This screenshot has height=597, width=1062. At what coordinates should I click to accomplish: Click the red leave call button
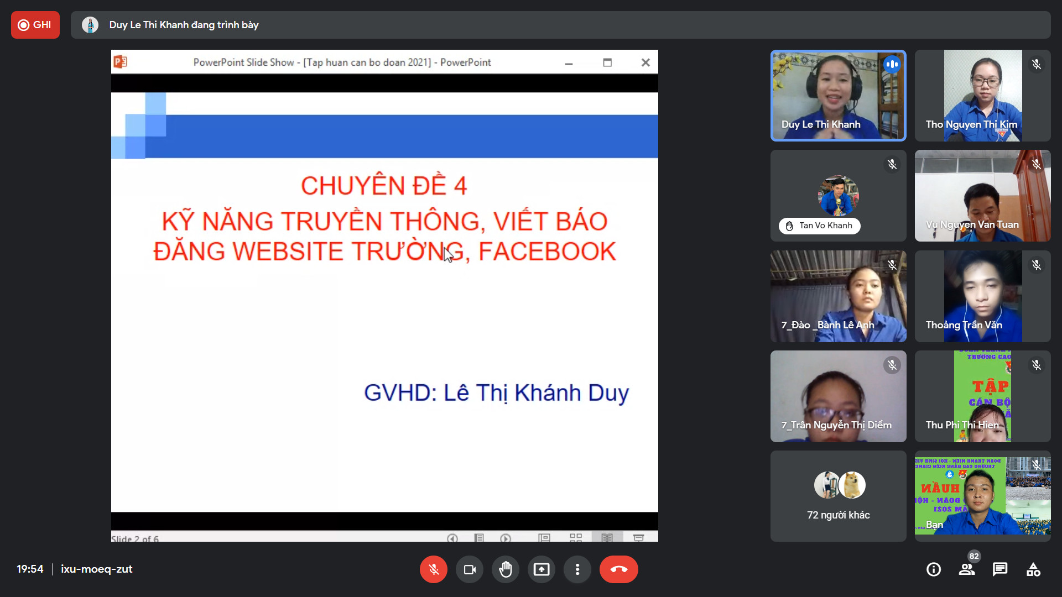(618, 569)
